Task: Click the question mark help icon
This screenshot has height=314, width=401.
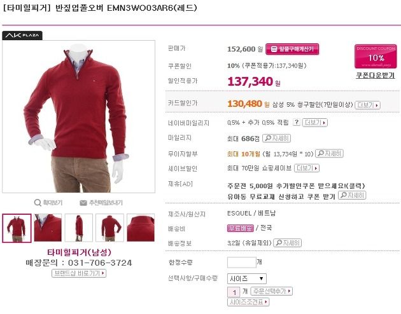Action: point(296,122)
